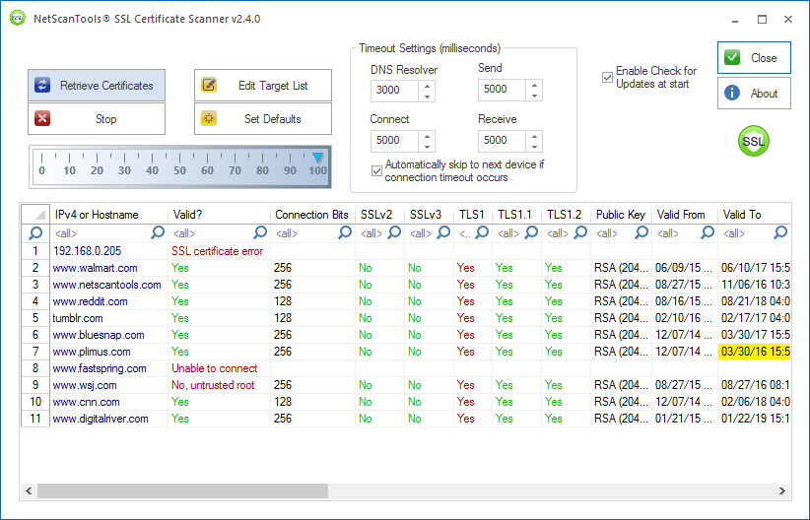The height and width of the screenshot is (520, 810).
Task: Click the filter row magnifier in row-number column
Action: point(35,233)
